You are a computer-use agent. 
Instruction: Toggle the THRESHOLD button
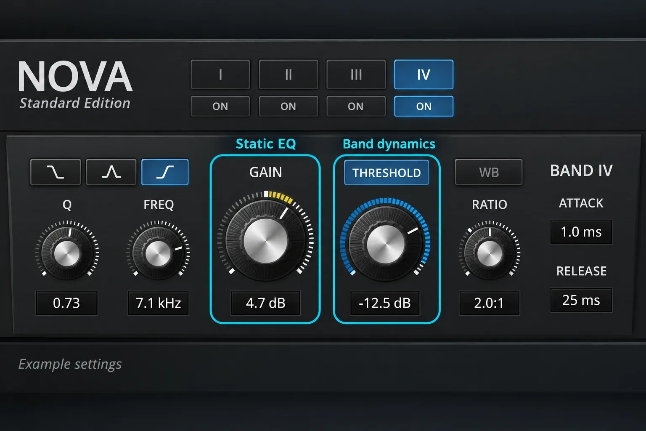[x=387, y=173]
